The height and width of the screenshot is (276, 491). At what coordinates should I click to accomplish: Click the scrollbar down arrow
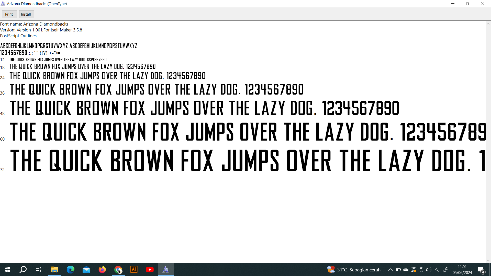click(488, 260)
